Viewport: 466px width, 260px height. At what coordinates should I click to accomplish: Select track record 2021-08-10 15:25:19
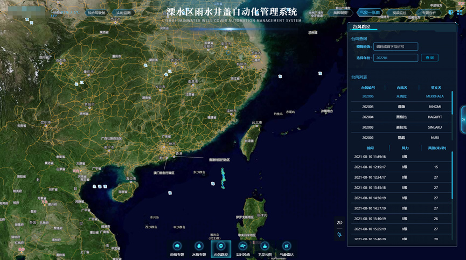coord(401,229)
